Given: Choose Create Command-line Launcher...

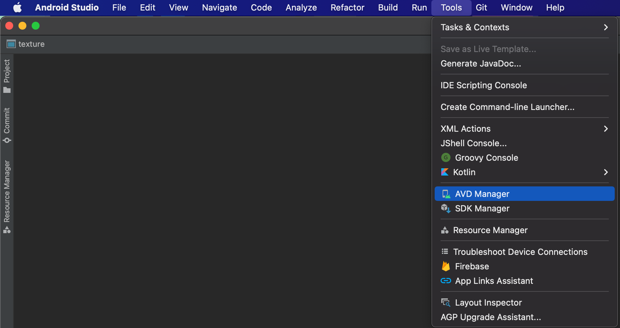Looking at the screenshot, I should click(x=524, y=107).
